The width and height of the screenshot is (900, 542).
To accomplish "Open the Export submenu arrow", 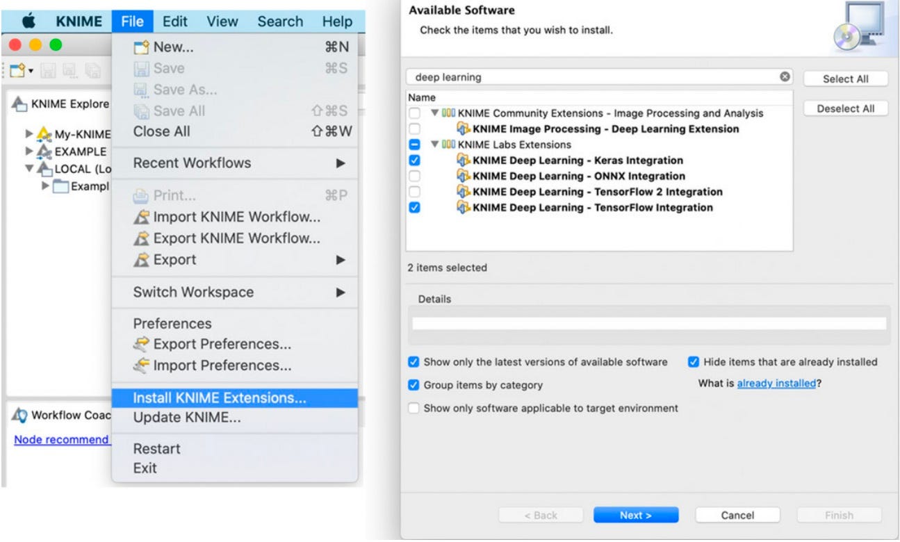I will (341, 260).
